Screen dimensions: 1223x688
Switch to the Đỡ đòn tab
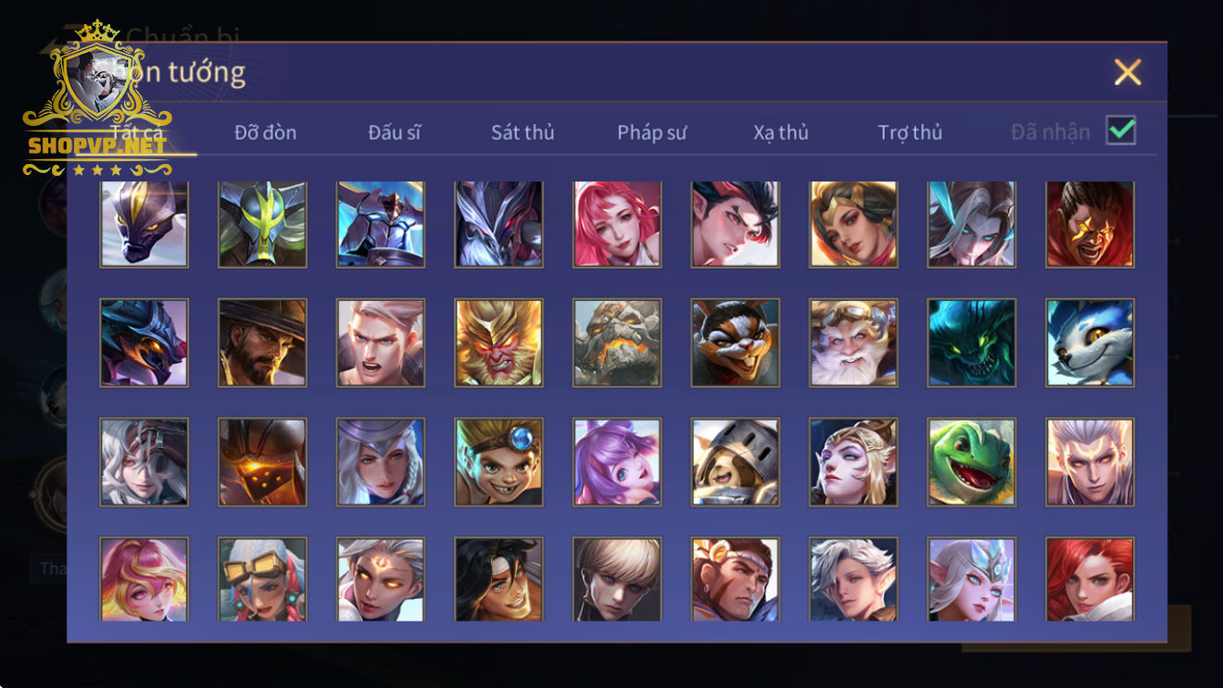(265, 132)
